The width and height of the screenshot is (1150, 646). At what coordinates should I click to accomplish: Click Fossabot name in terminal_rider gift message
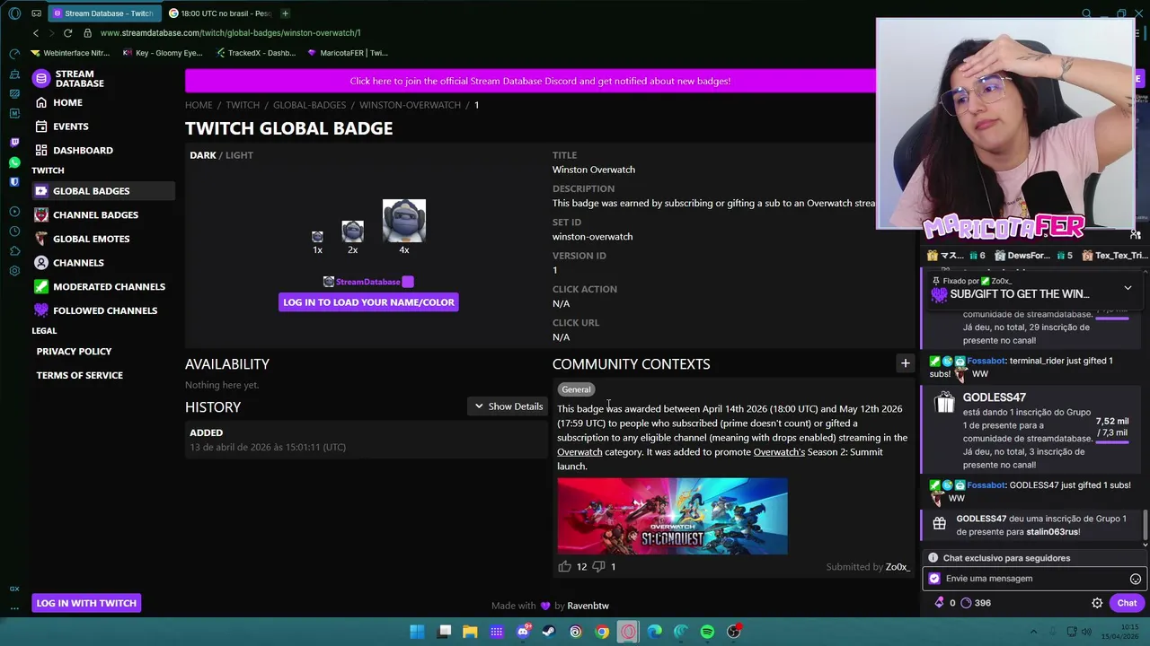click(986, 361)
